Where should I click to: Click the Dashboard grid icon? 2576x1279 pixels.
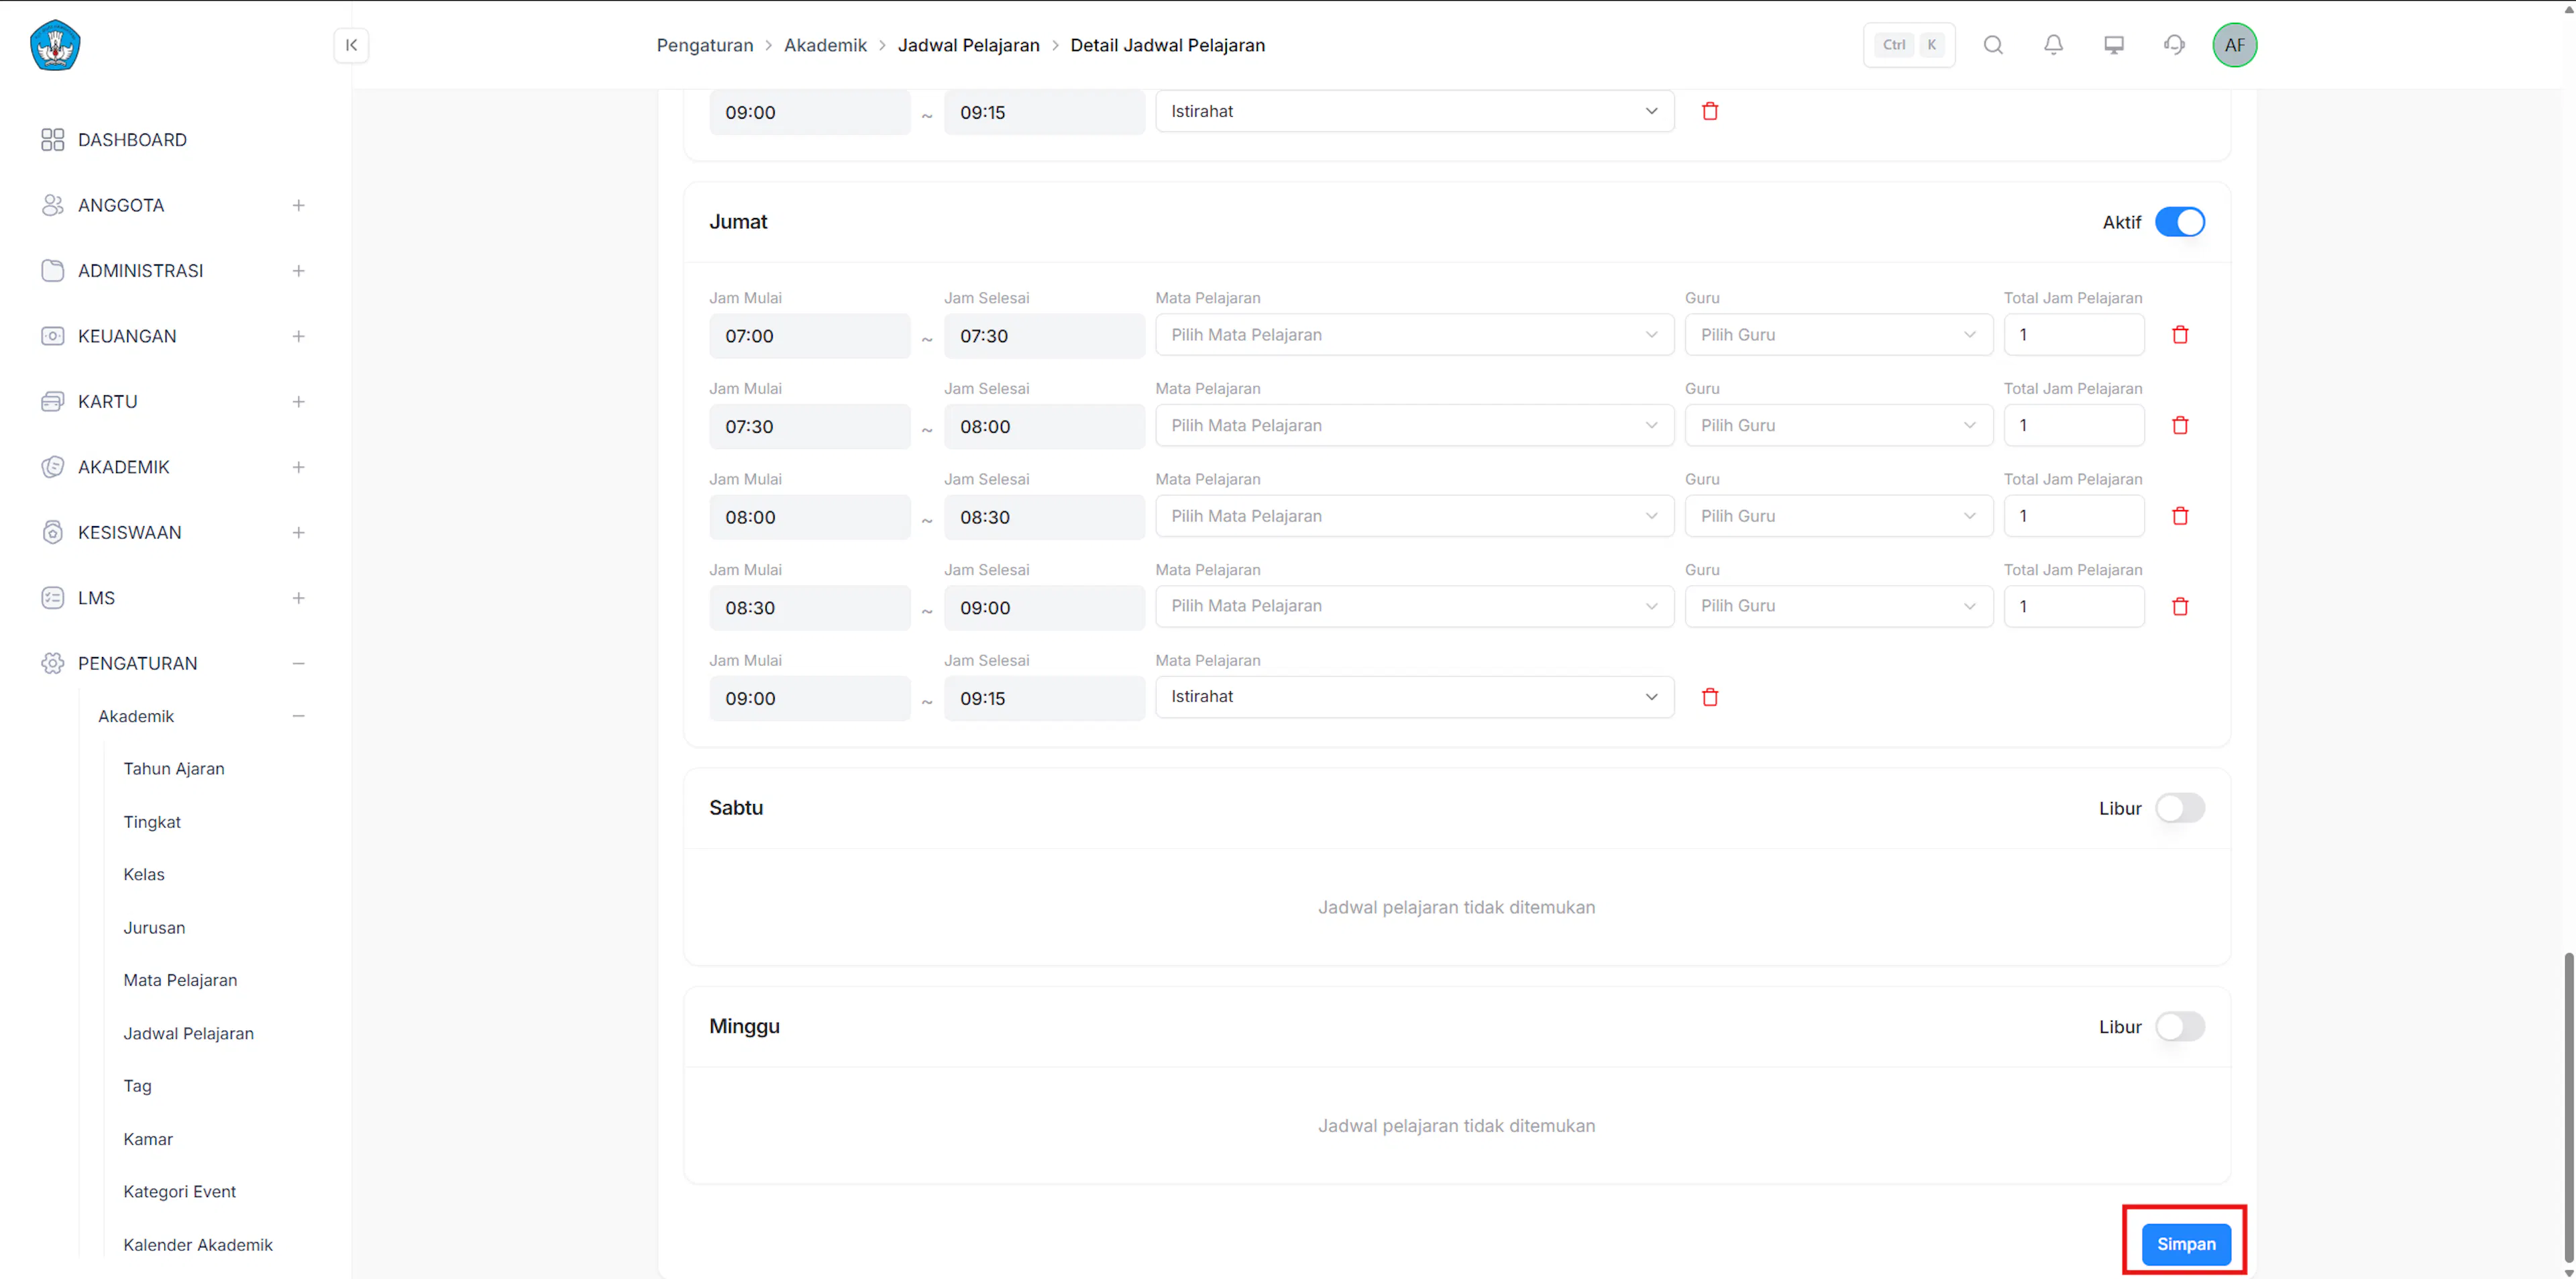(53, 140)
